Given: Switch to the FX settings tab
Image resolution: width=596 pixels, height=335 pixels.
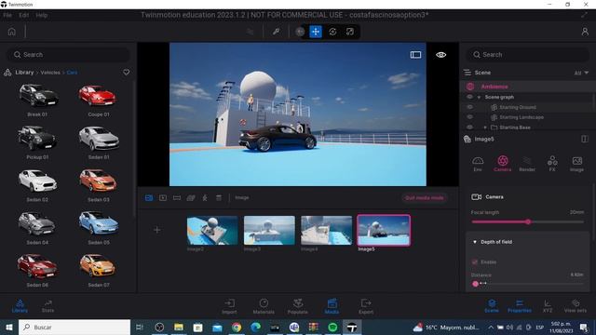Looking at the screenshot, I should pos(552,164).
